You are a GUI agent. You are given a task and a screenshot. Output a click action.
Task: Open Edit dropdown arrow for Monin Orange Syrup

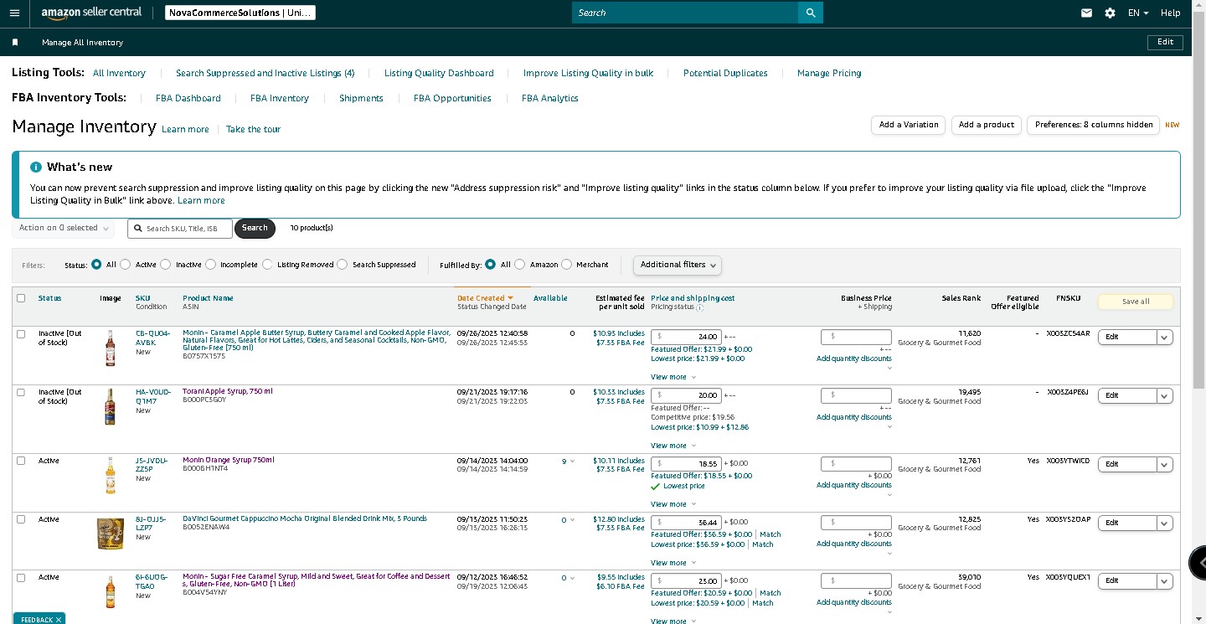point(1164,464)
